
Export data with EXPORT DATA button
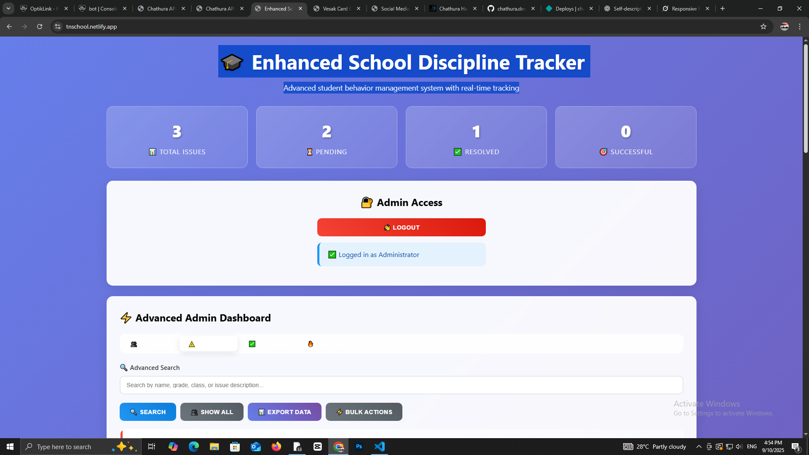[x=284, y=412]
